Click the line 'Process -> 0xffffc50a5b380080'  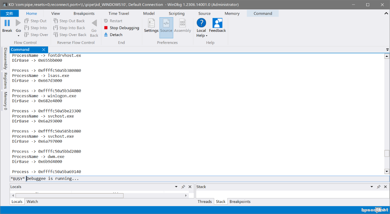click(x=46, y=70)
